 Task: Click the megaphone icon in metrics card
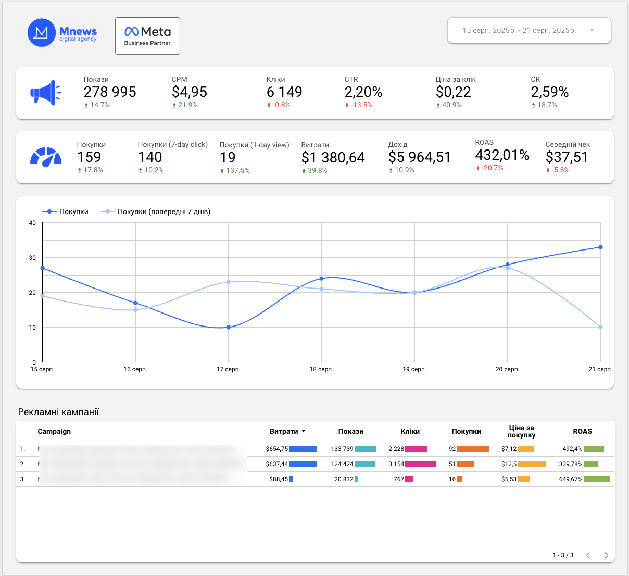coord(46,93)
